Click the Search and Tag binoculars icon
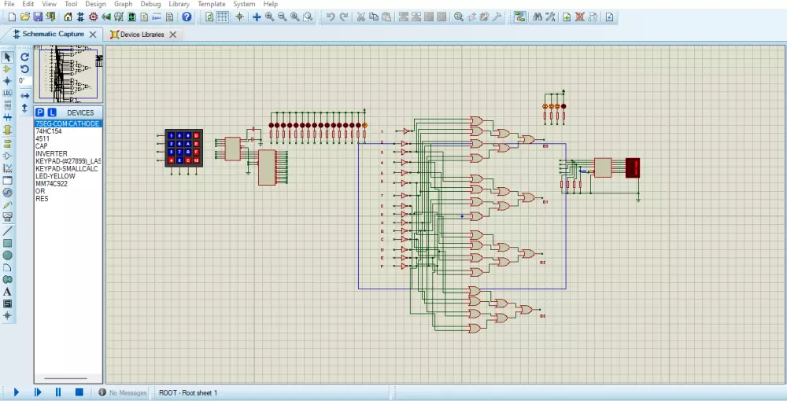 coord(538,17)
